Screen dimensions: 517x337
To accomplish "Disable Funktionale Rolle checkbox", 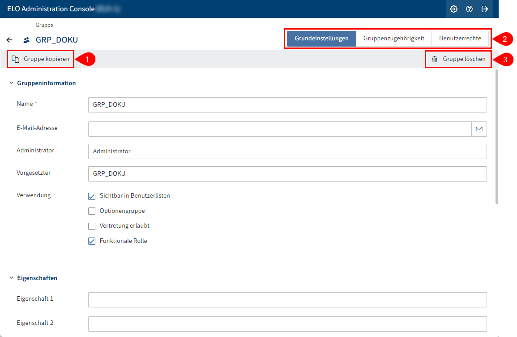I will (92, 241).
